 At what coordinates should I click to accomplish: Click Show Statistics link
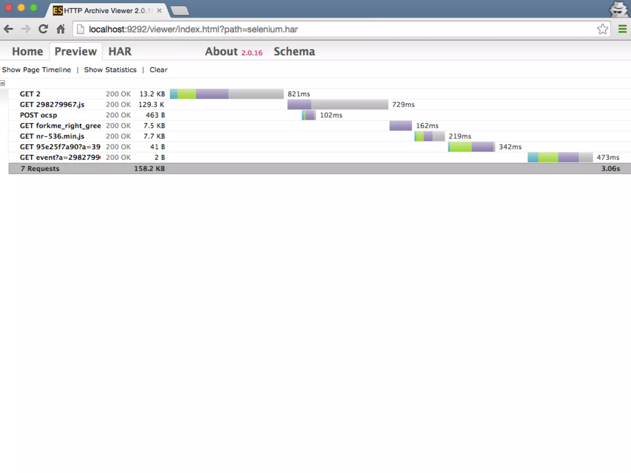click(110, 70)
